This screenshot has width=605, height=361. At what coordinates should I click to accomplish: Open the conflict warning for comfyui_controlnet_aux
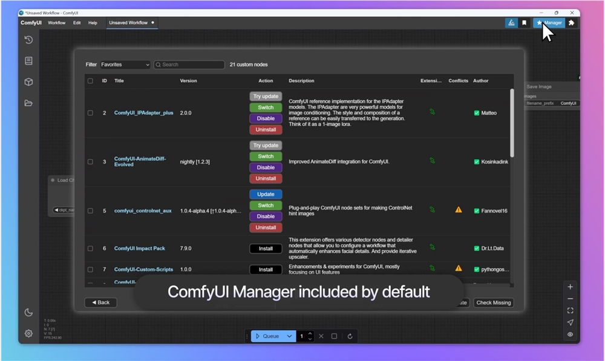click(459, 209)
